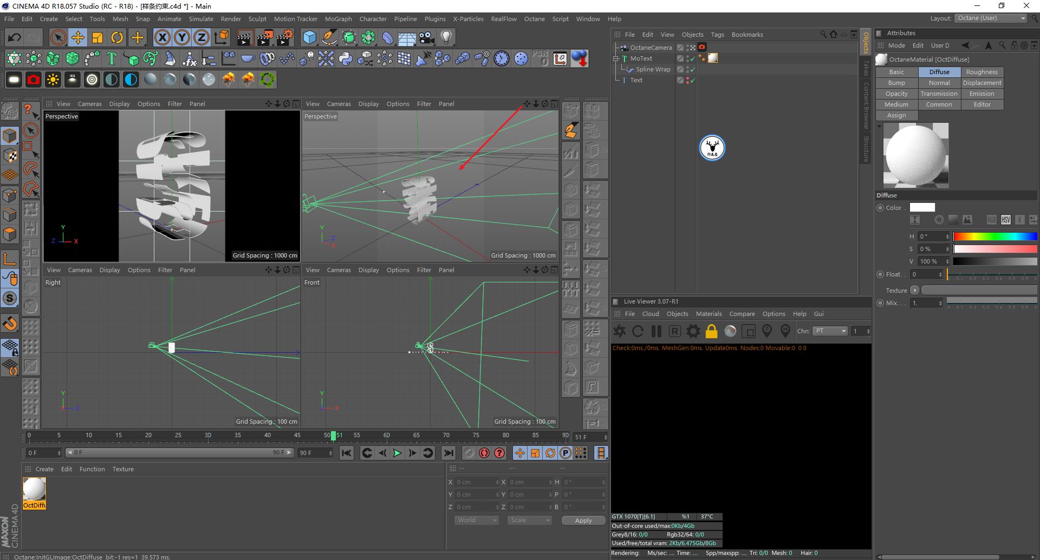Open the Octane menu in the menu bar
Image resolution: width=1040 pixels, height=560 pixels.
(534, 18)
